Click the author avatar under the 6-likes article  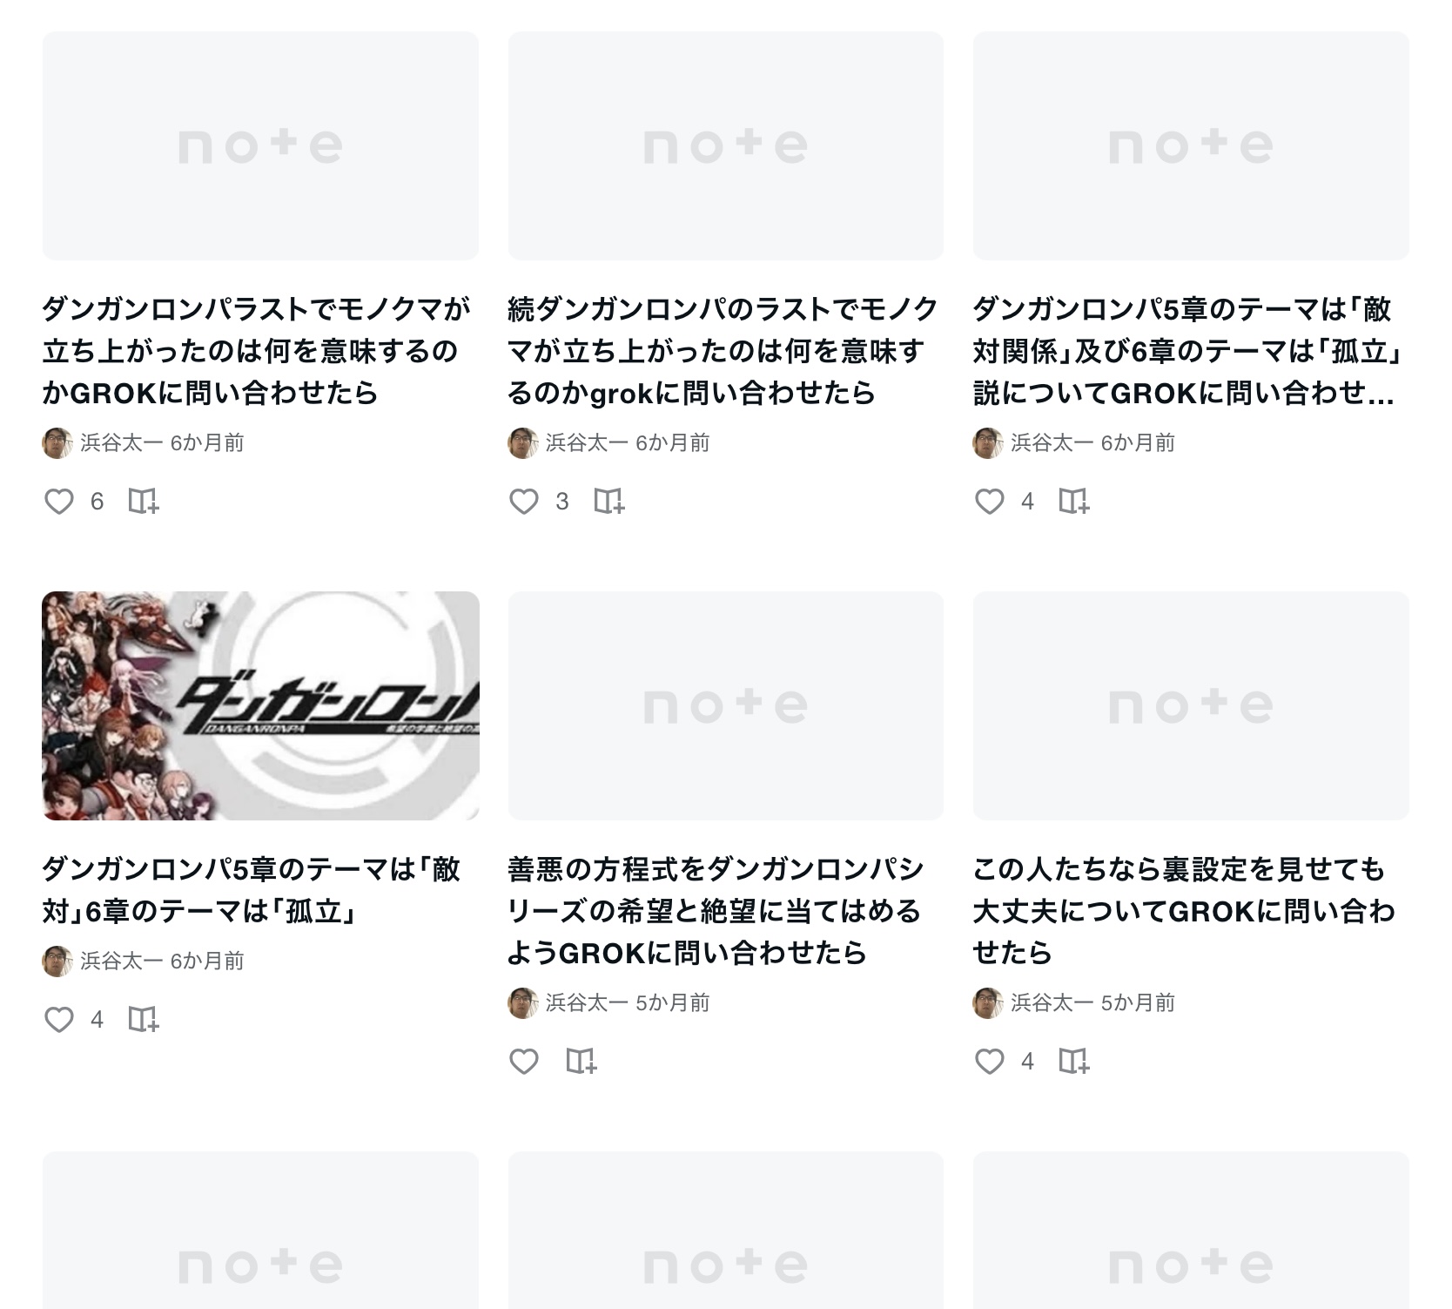point(57,442)
